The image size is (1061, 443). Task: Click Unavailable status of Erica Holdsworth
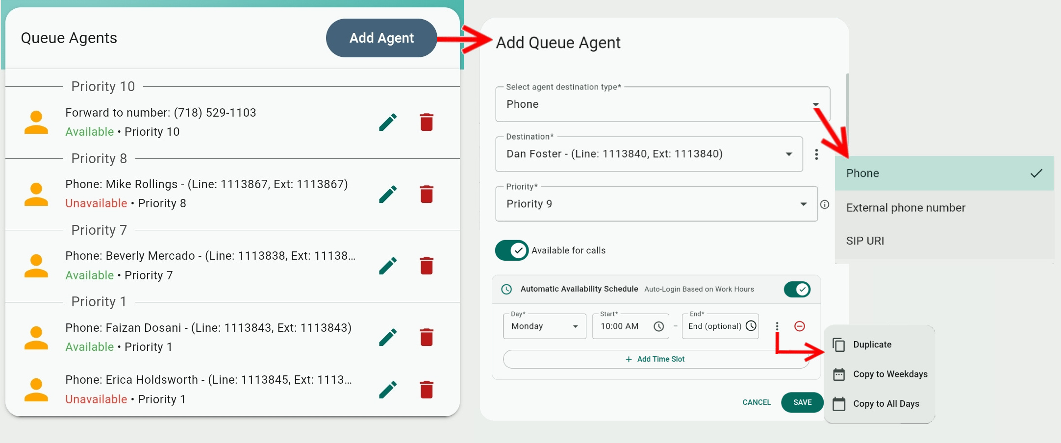[x=96, y=399]
